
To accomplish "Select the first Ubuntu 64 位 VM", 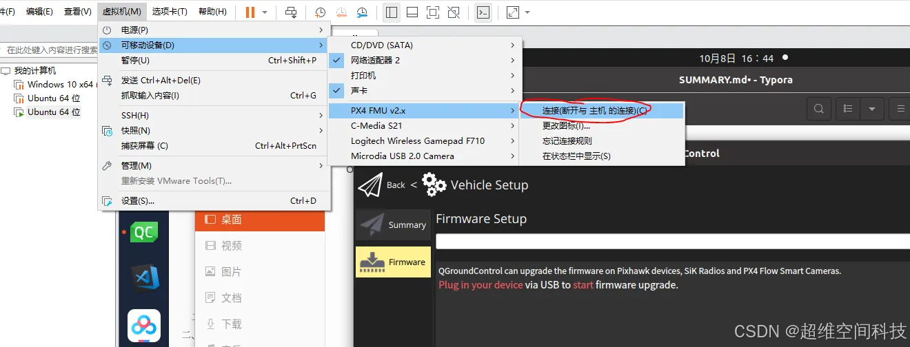I will click(54, 98).
